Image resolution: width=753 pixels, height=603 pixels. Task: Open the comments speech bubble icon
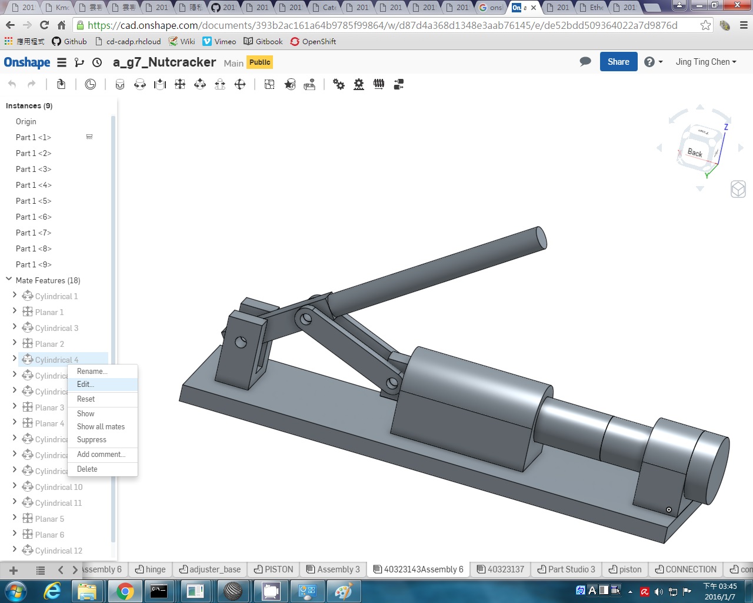pyautogui.click(x=585, y=62)
